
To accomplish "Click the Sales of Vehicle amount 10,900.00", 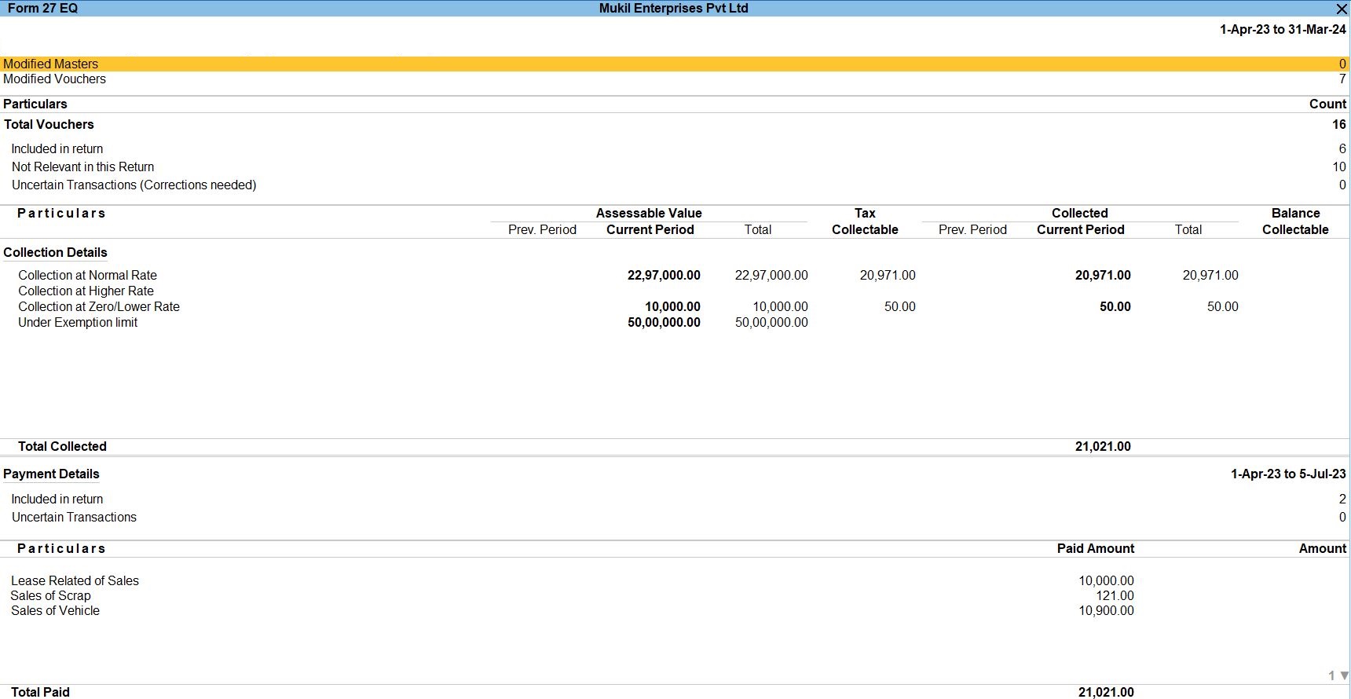I will (1106, 610).
